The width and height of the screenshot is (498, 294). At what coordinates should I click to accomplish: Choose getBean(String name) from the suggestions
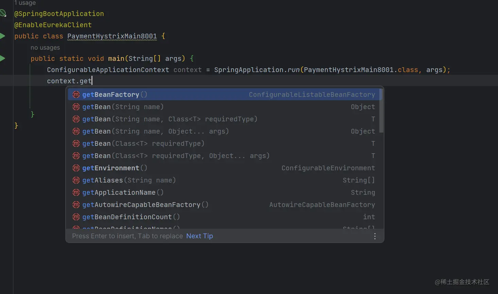click(x=223, y=107)
